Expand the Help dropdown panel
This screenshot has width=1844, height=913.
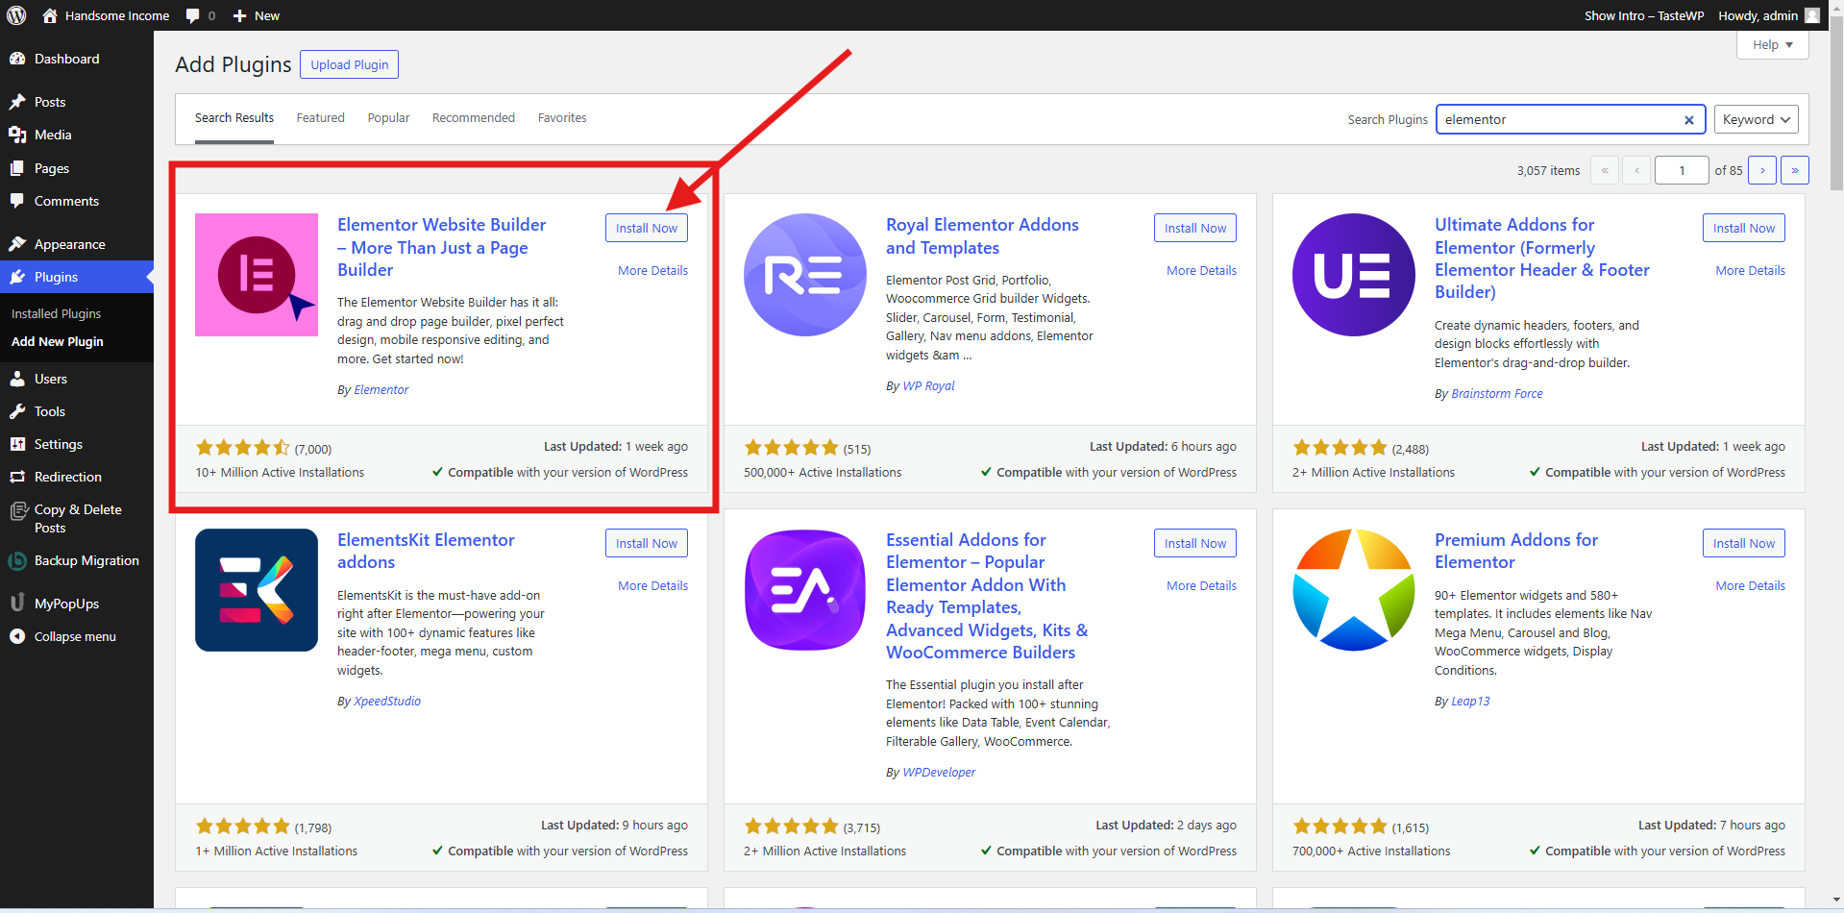click(1772, 45)
